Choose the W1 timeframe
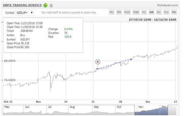The width and height of the screenshot is (188, 116). [x=166, y=12]
